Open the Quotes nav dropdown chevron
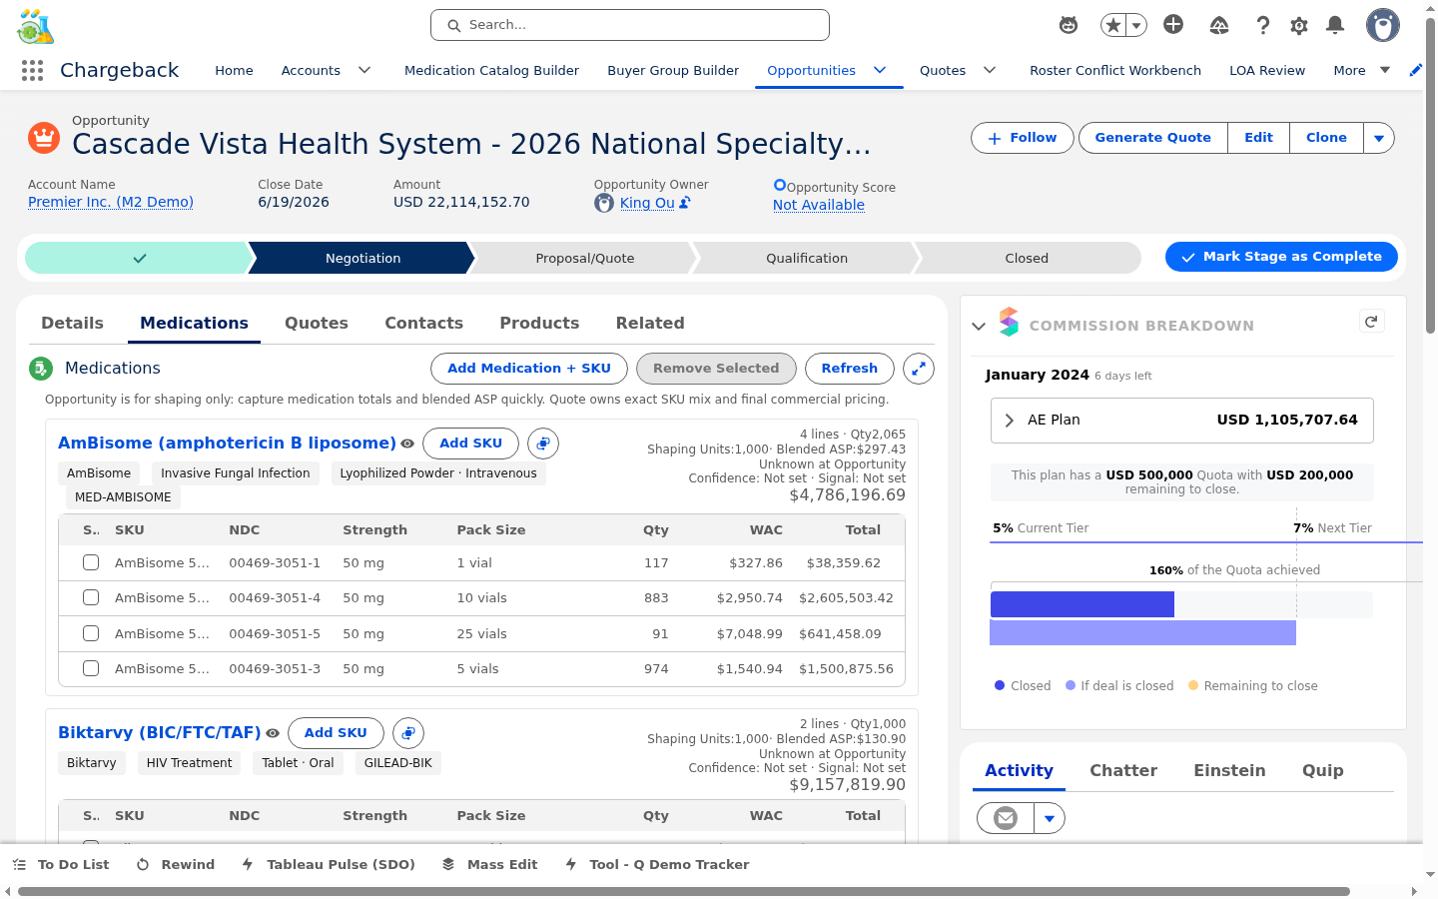The height and width of the screenshot is (899, 1438). [990, 70]
